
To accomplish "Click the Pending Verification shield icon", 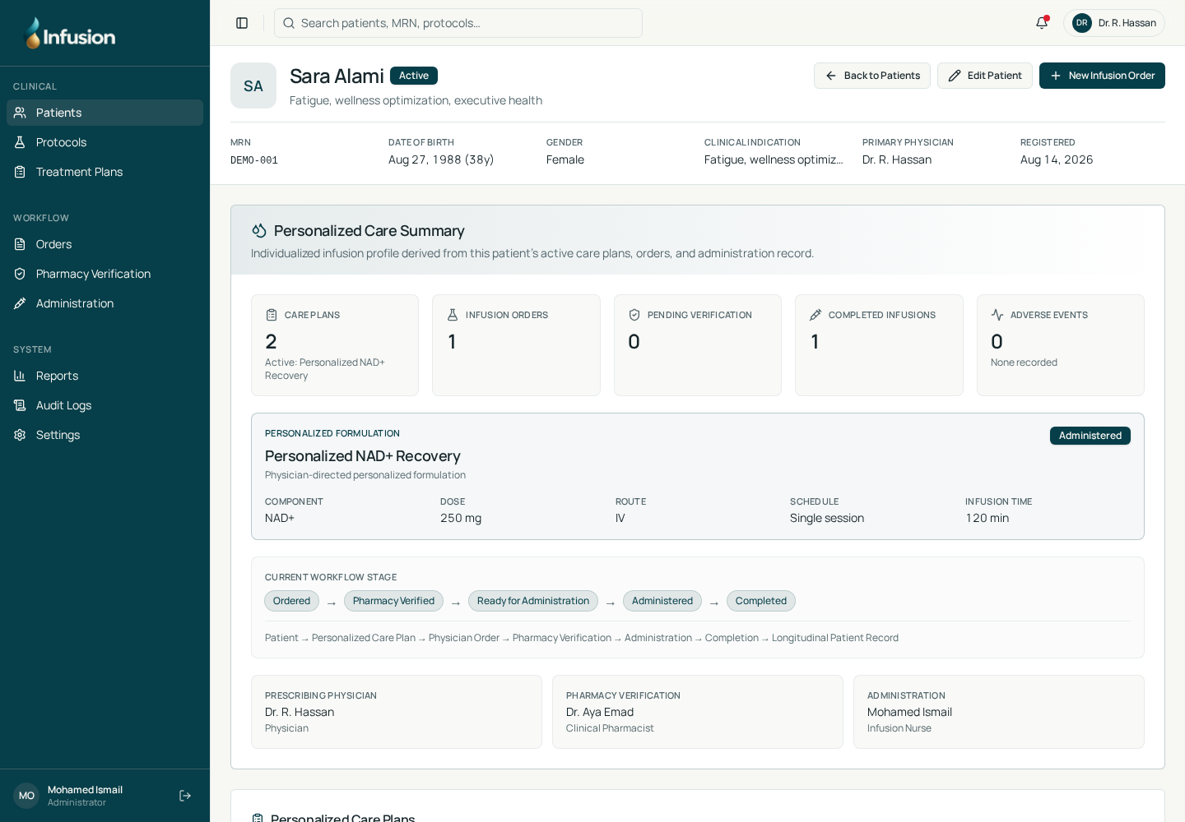I will (x=634, y=315).
